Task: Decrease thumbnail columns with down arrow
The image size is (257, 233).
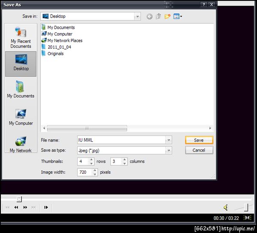Action: pos(125,163)
